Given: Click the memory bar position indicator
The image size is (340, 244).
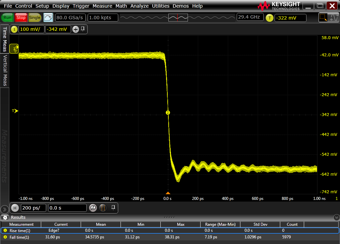Looking at the screenshot, I should (x=178, y=18).
